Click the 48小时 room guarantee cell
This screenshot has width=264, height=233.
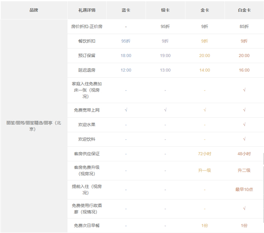click(244, 154)
